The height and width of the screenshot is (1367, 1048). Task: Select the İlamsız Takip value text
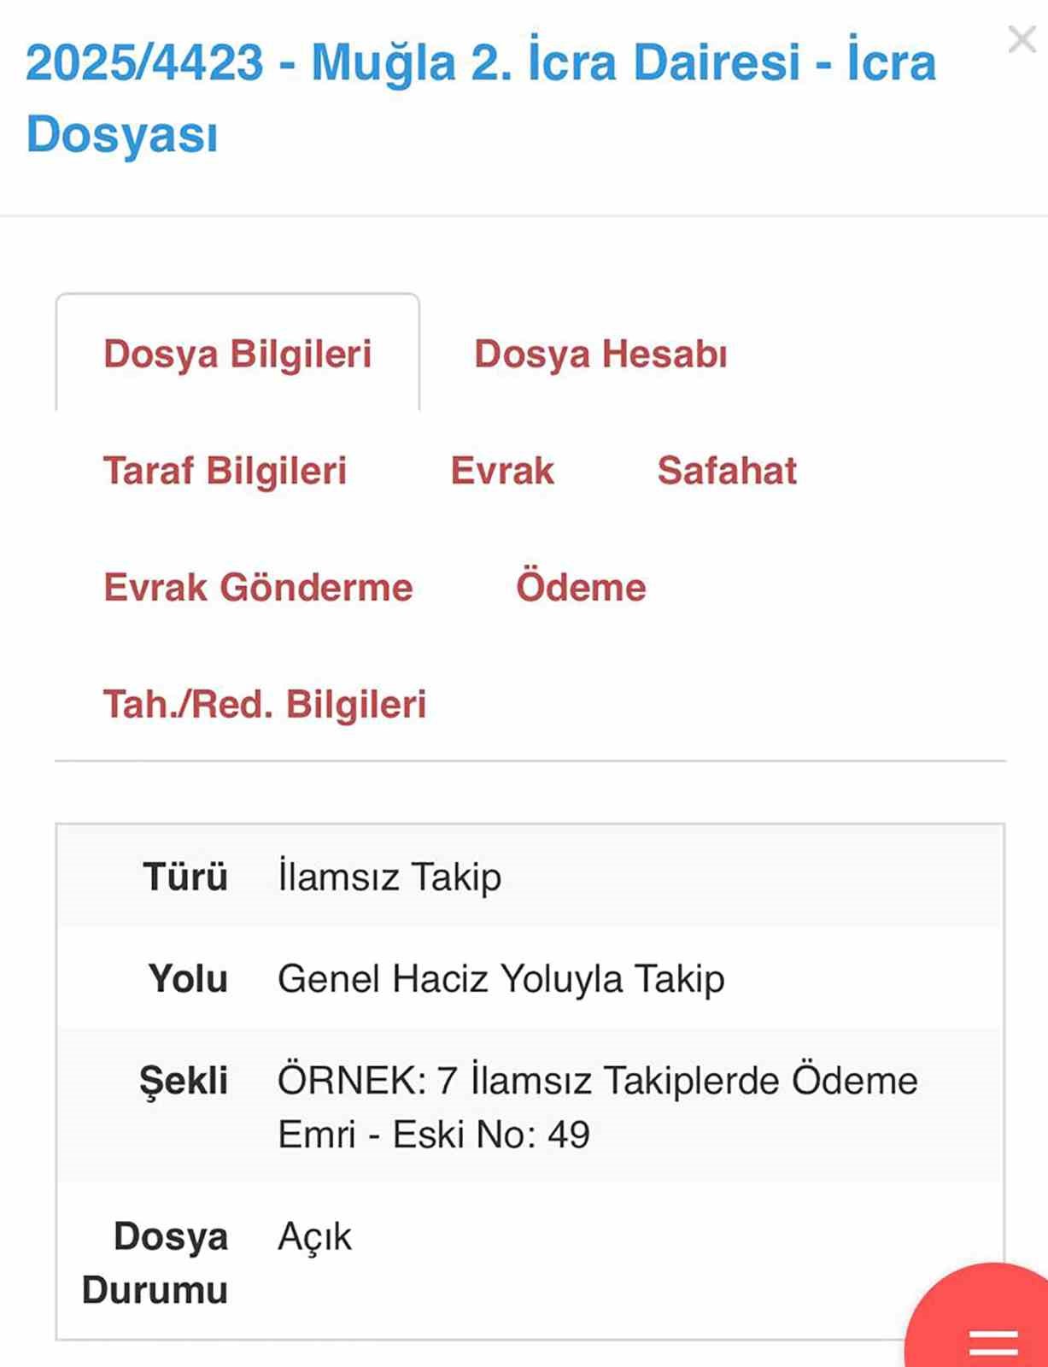[389, 876]
